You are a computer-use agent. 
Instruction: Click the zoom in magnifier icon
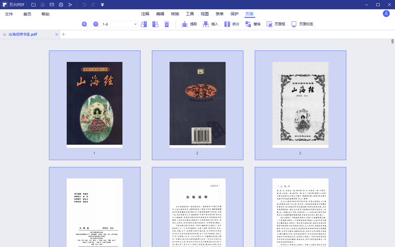coord(84,24)
